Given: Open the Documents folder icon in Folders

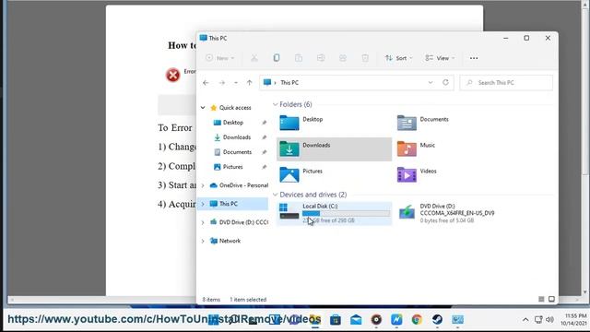Looking at the screenshot, I should click(x=407, y=123).
